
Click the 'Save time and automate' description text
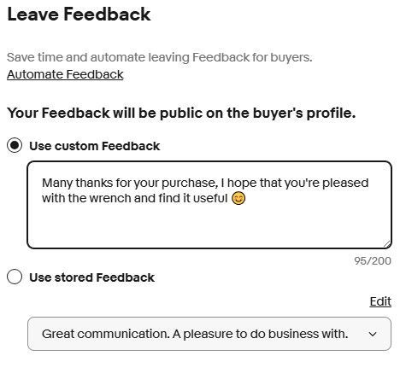pos(160,57)
